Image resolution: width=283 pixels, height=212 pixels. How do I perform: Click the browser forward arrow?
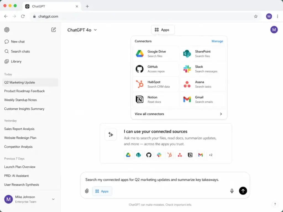[x=14, y=16]
